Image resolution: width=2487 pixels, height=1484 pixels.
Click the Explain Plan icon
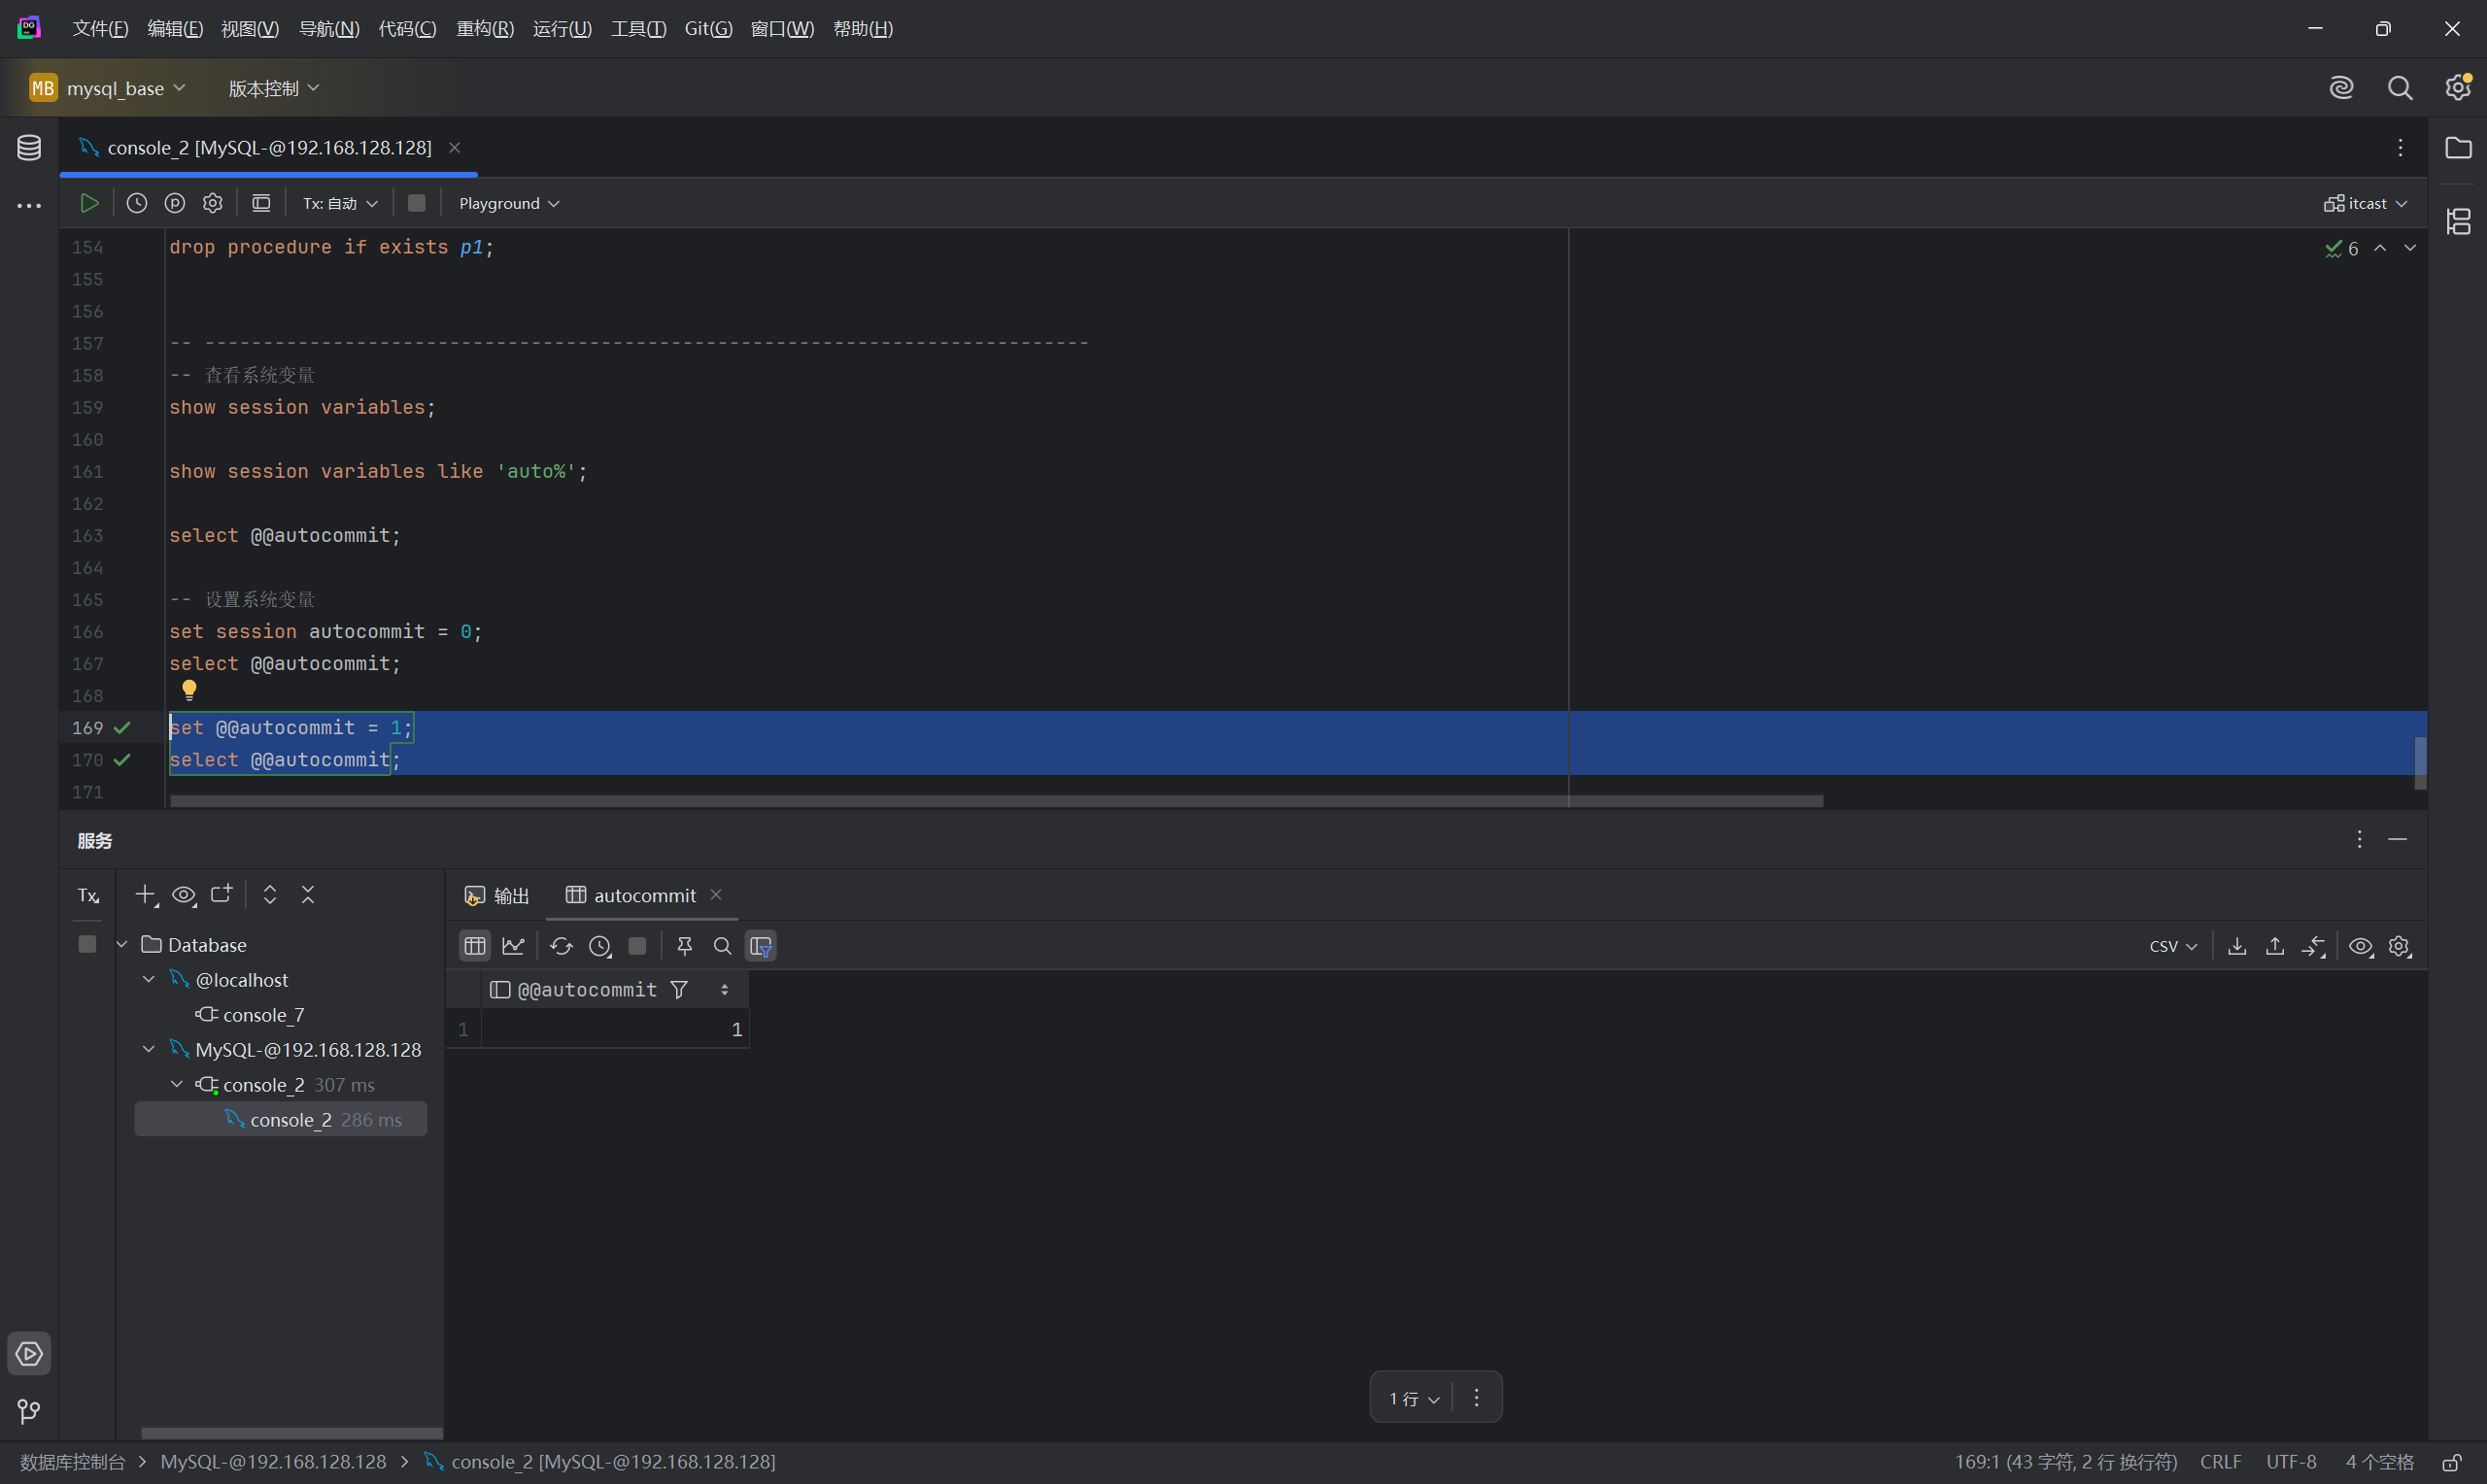coord(175,203)
